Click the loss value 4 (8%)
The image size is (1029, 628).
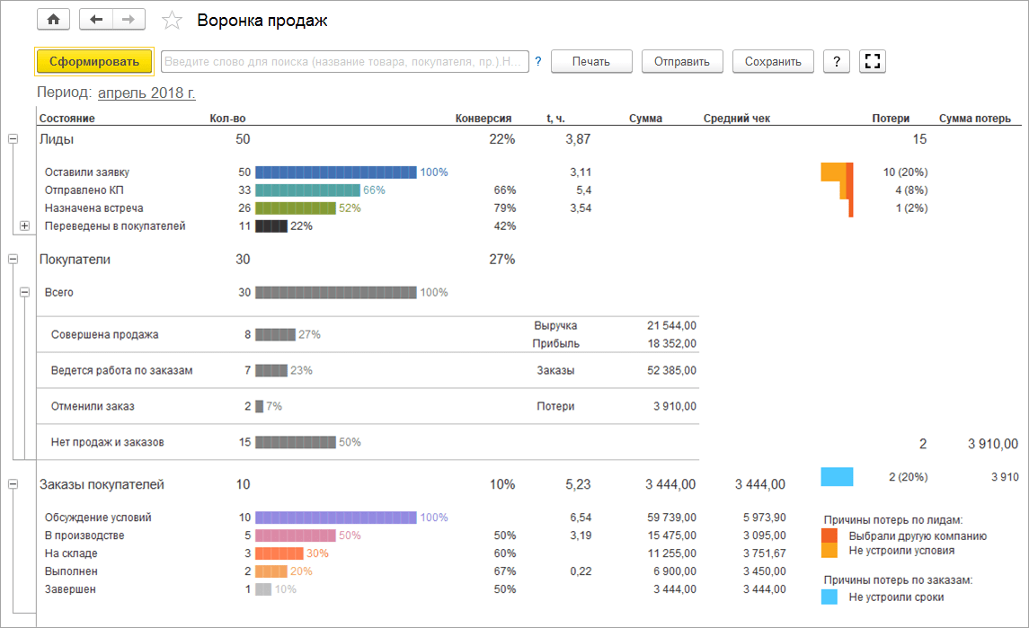(911, 190)
